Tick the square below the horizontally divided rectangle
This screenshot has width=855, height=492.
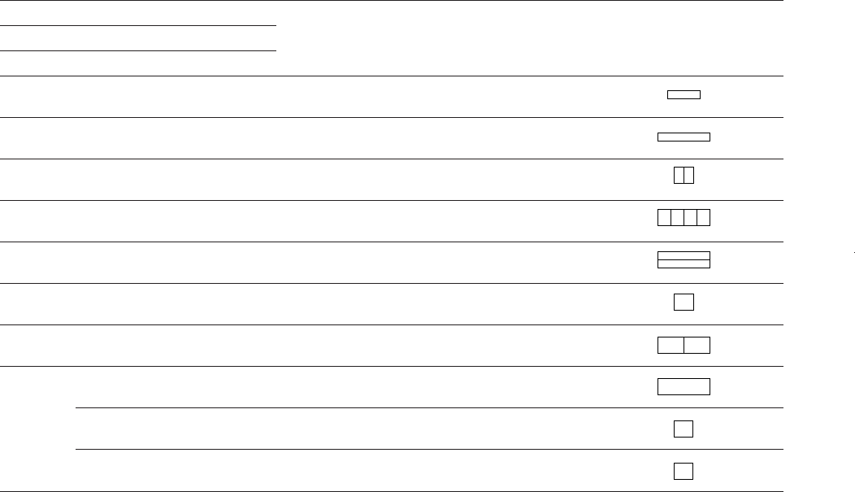point(684,302)
